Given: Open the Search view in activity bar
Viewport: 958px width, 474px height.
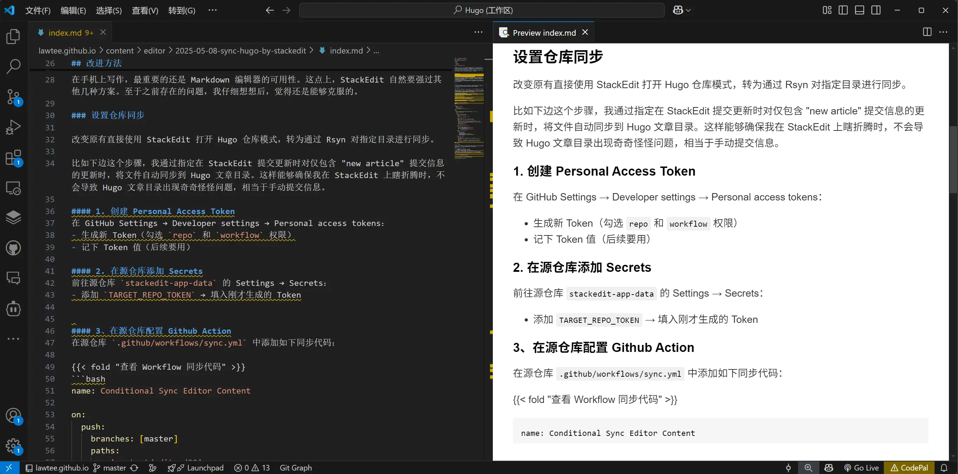Looking at the screenshot, I should 13,66.
